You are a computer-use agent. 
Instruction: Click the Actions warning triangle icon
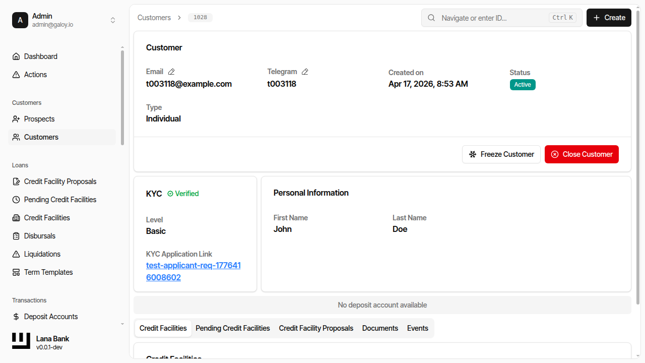point(16,75)
